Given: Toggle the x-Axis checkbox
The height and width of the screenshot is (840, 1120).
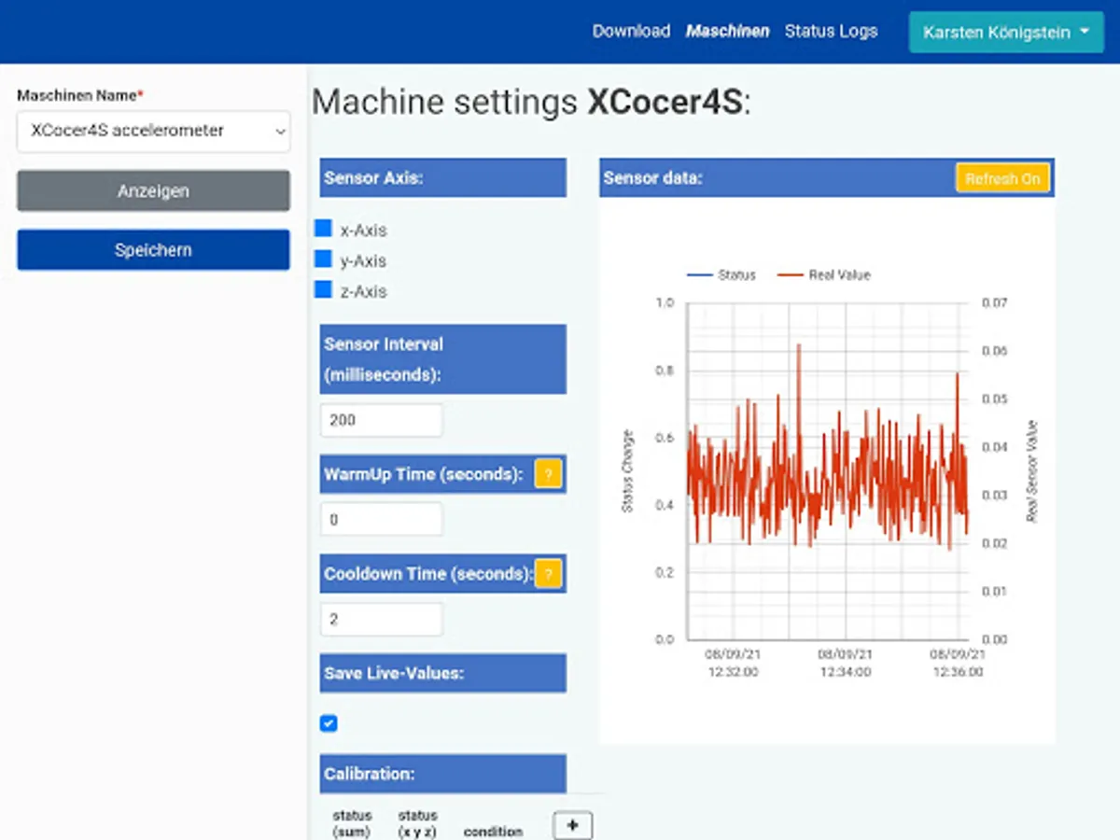Looking at the screenshot, I should [x=324, y=229].
